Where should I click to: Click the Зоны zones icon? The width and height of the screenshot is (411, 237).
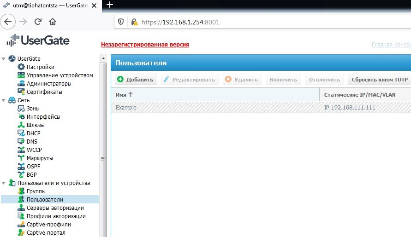21,109
